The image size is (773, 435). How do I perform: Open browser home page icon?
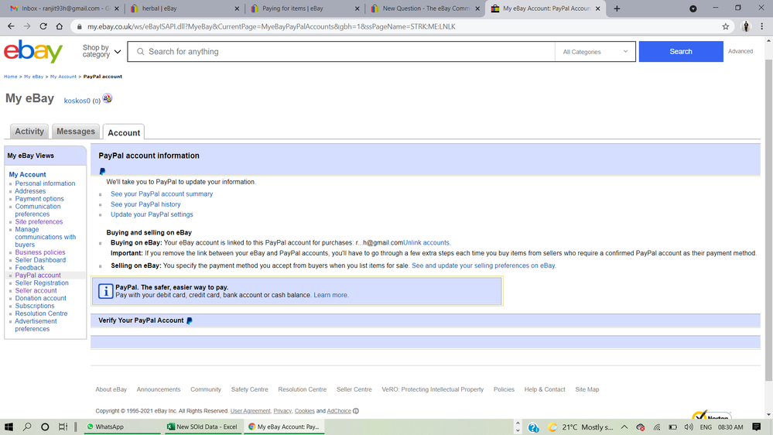59,26
